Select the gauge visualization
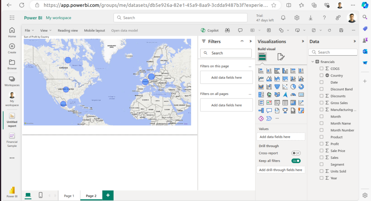This screenshot has width=371, height=201. (x=293, y=95)
